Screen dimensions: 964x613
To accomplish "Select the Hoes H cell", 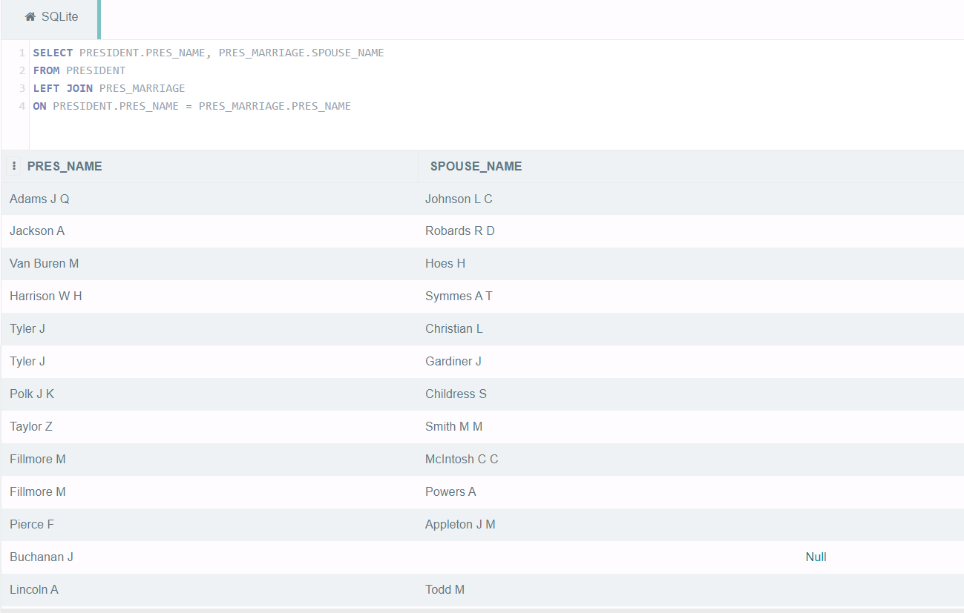I will (691, 264).
